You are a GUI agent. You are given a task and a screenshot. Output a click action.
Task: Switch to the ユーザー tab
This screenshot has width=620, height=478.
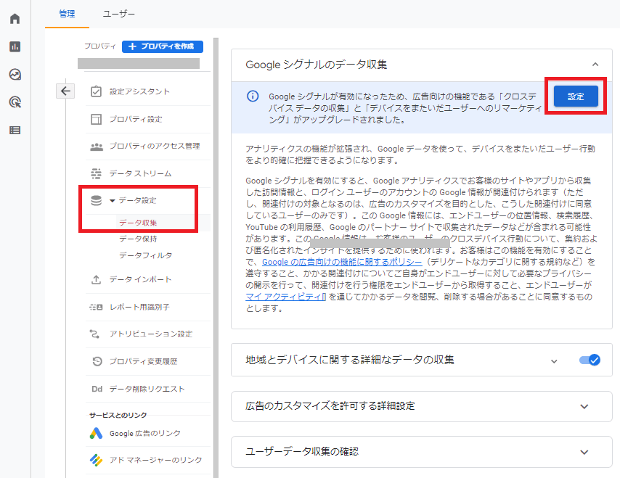118,14
